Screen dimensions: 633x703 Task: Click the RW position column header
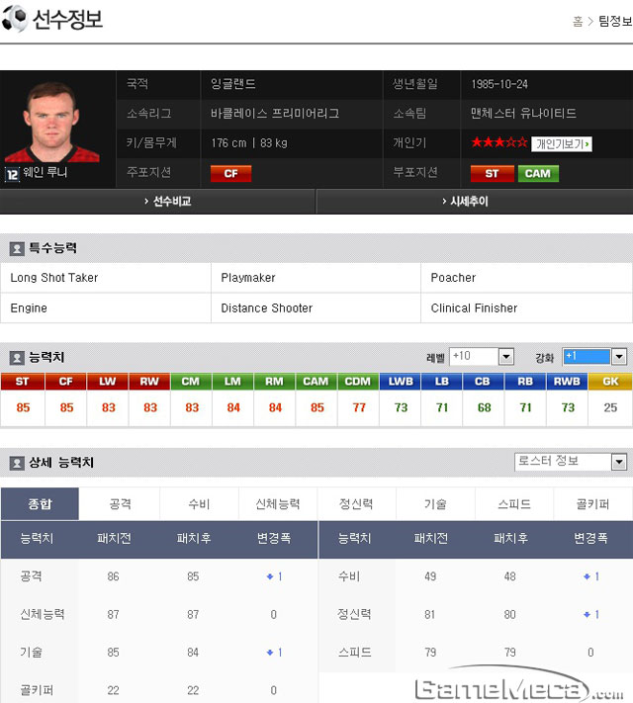(149, 382)
